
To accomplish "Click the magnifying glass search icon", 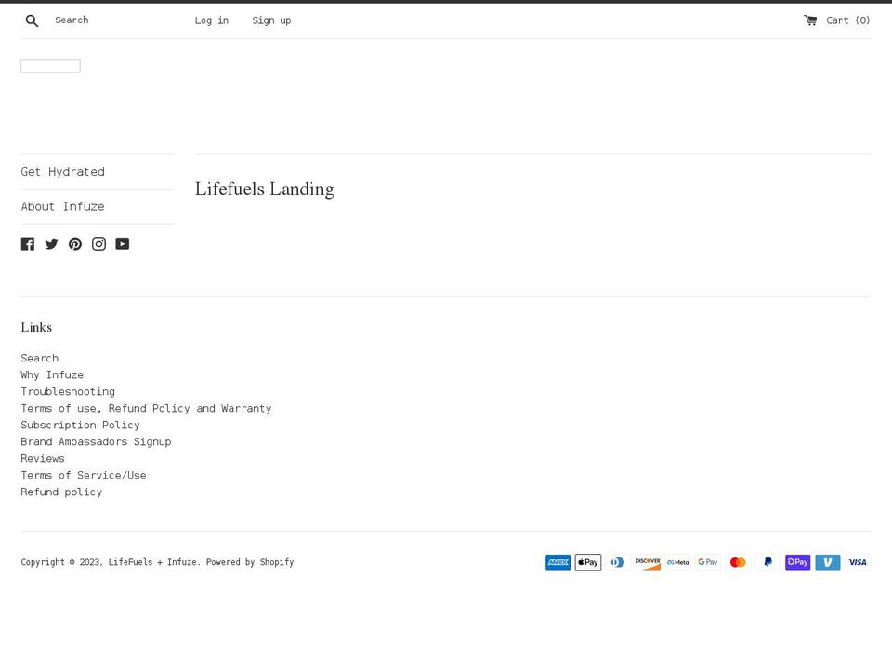I will click(32, 21).
